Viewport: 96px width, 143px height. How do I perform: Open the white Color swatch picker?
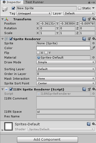pyautogui.click(x=63, y=48)
